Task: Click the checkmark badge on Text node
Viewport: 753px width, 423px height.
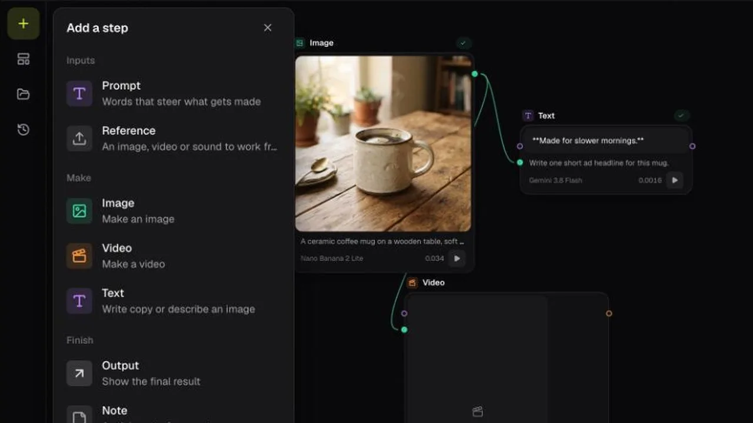Action: [x=681, y=116]
